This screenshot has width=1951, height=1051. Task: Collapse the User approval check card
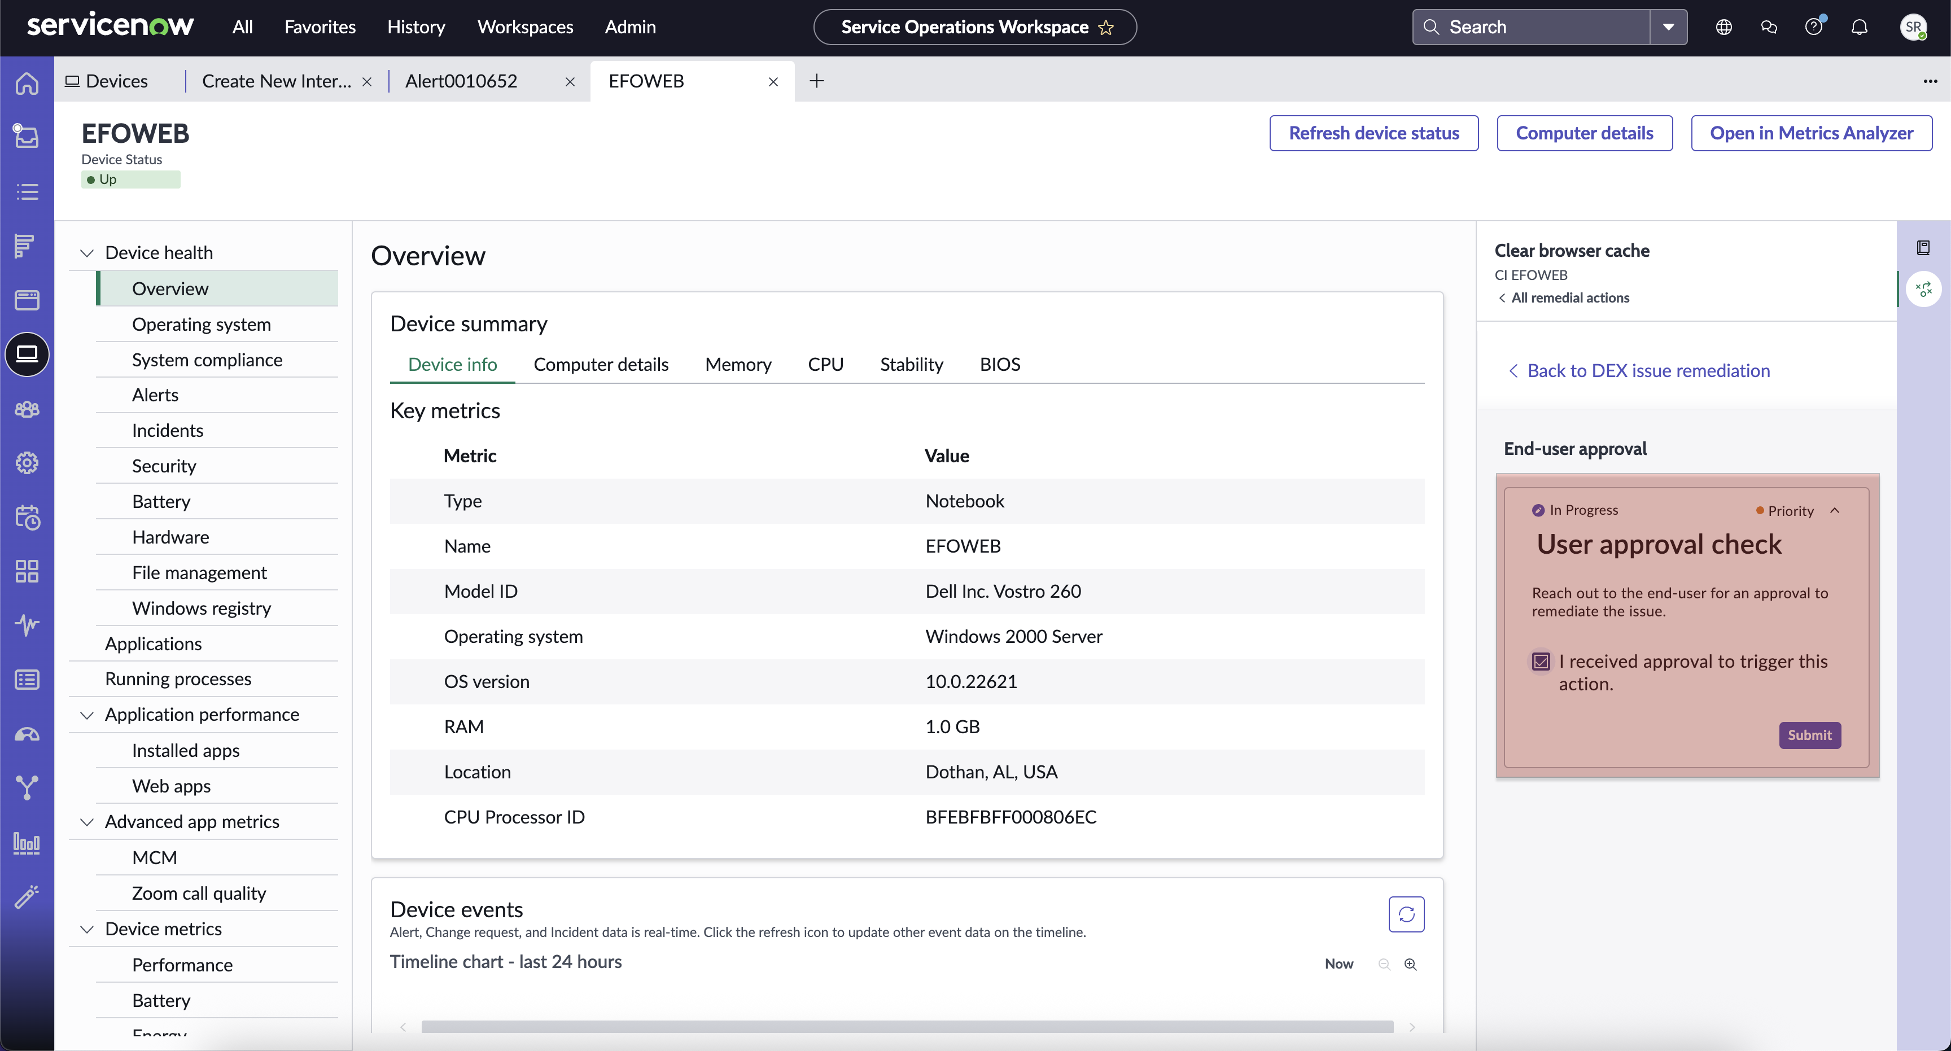pyautogui.click(x=1835, y=510)
